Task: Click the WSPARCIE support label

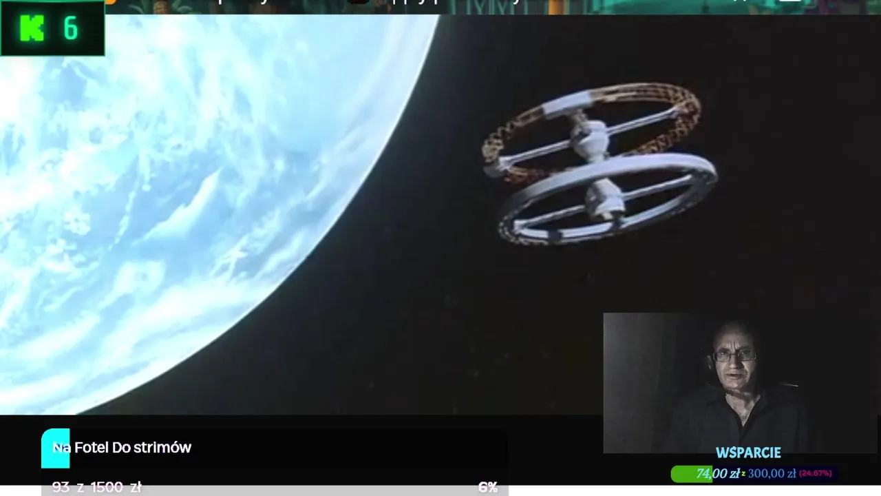Action: 748,453
